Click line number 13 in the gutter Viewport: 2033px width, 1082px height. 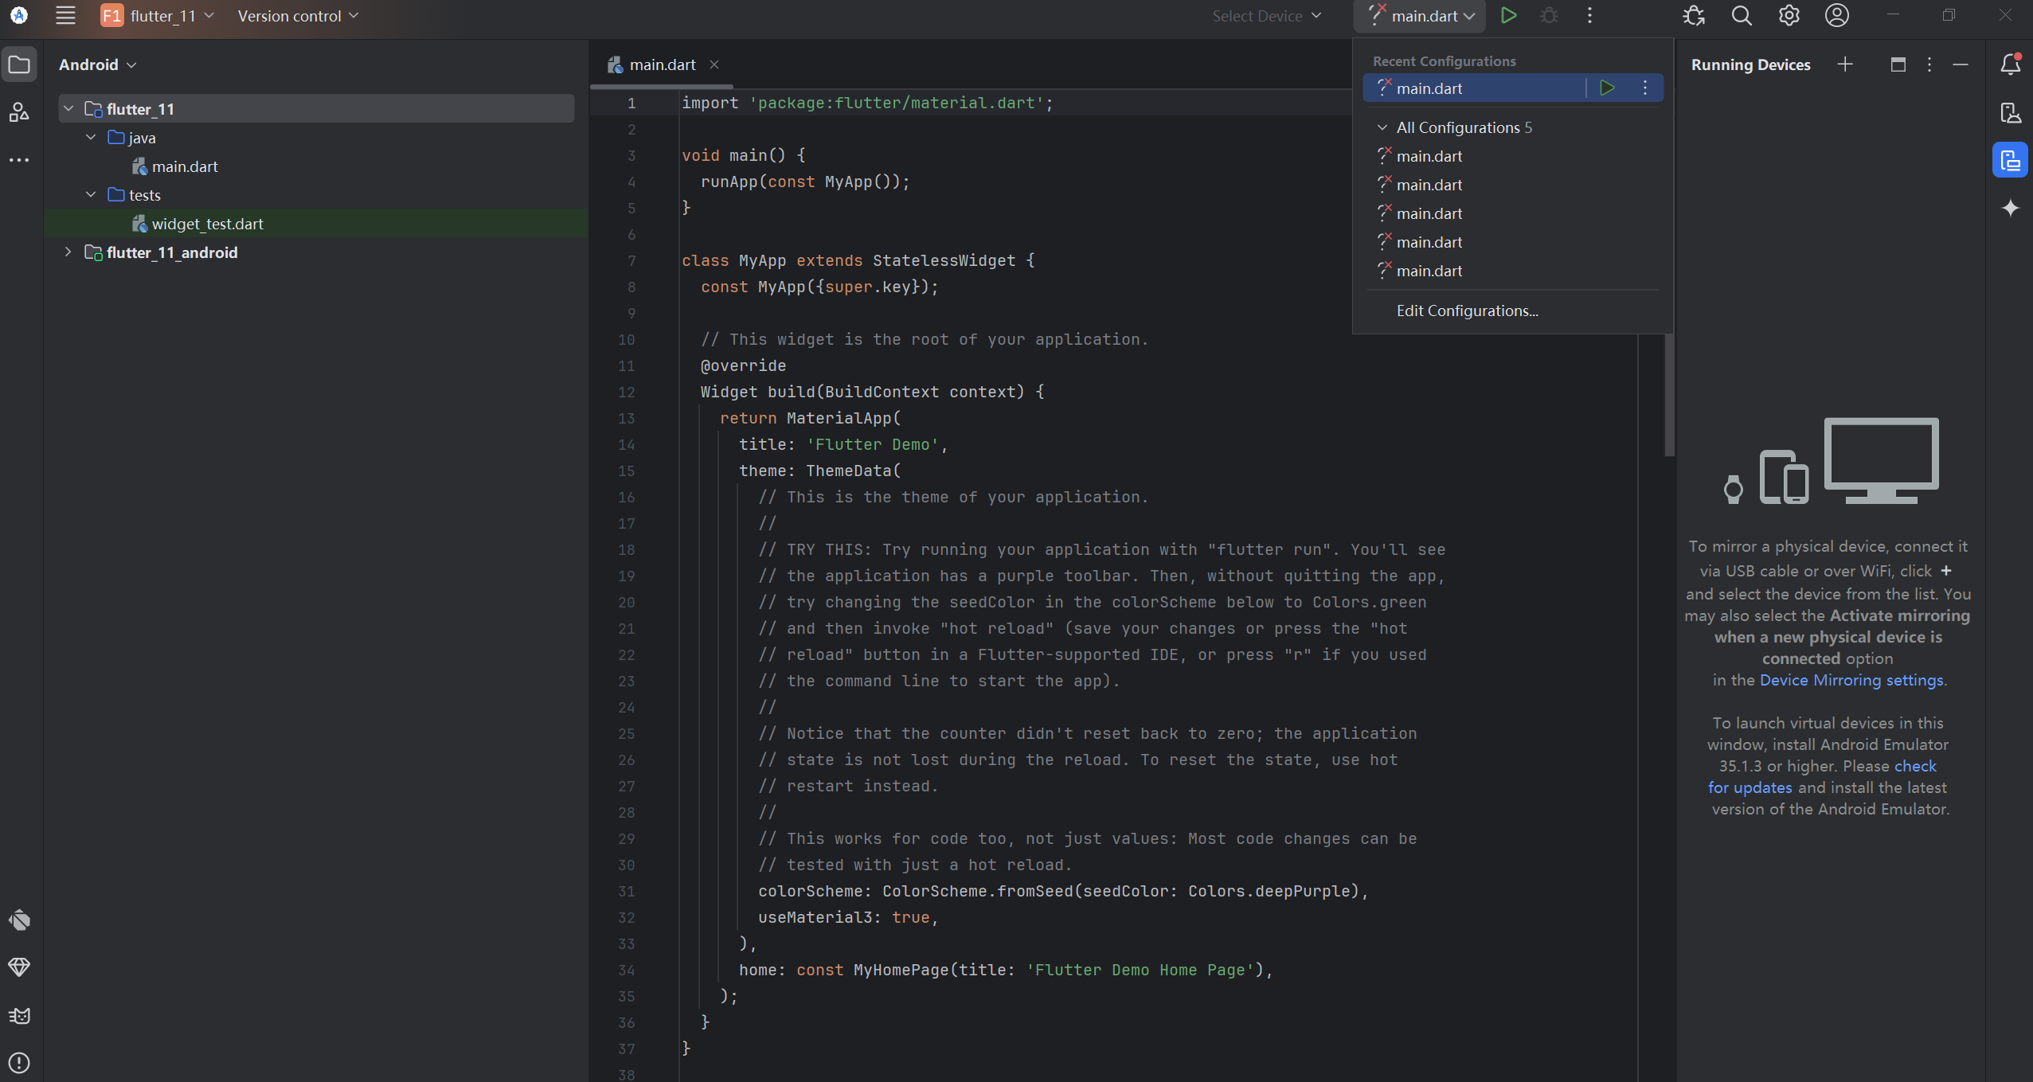tap(627, 418)
